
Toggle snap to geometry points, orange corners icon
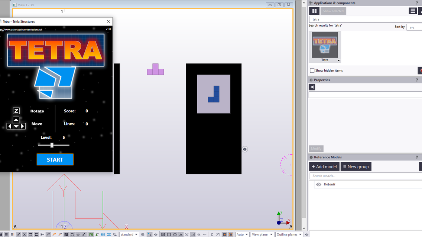click(x=231, y=234)
